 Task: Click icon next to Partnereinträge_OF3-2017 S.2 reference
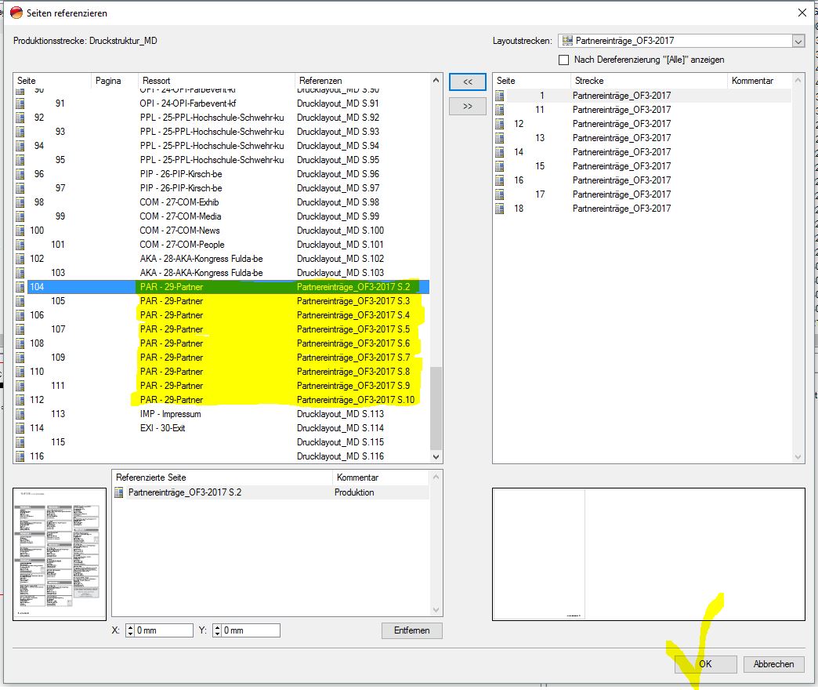point(120,492)
